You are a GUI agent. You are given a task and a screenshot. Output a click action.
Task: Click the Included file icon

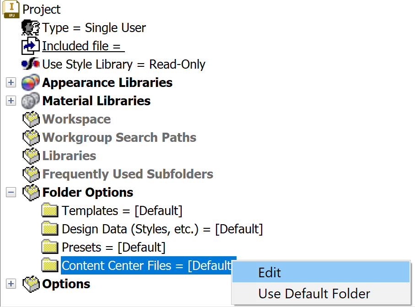click(x=31, y=46)
